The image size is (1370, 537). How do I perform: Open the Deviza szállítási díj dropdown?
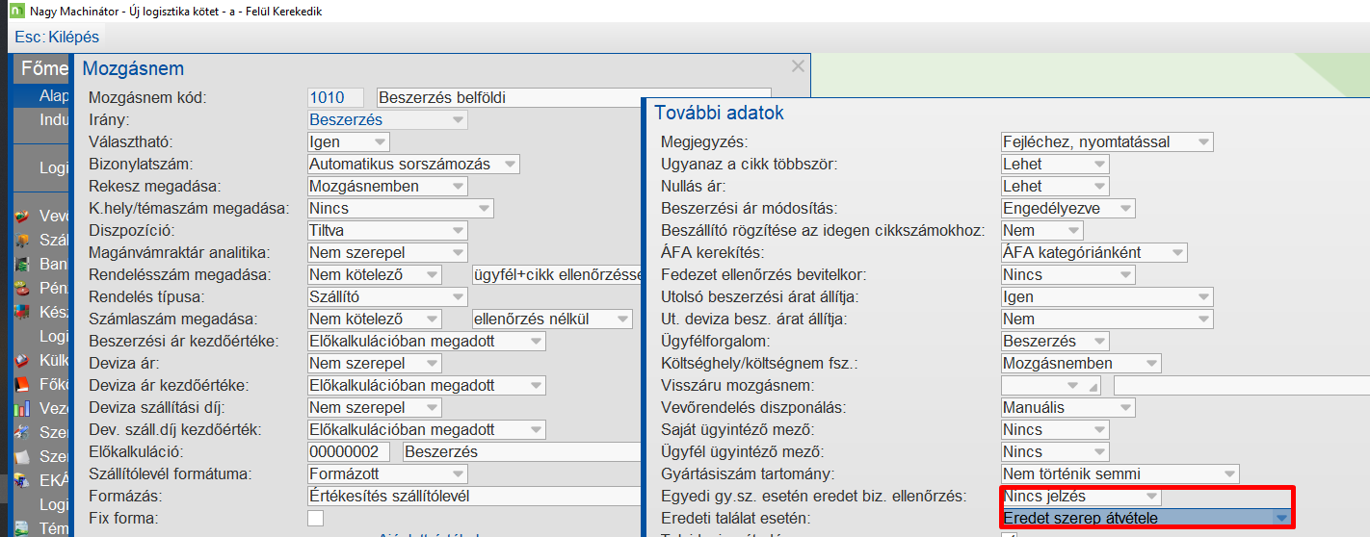pos(375,407)
